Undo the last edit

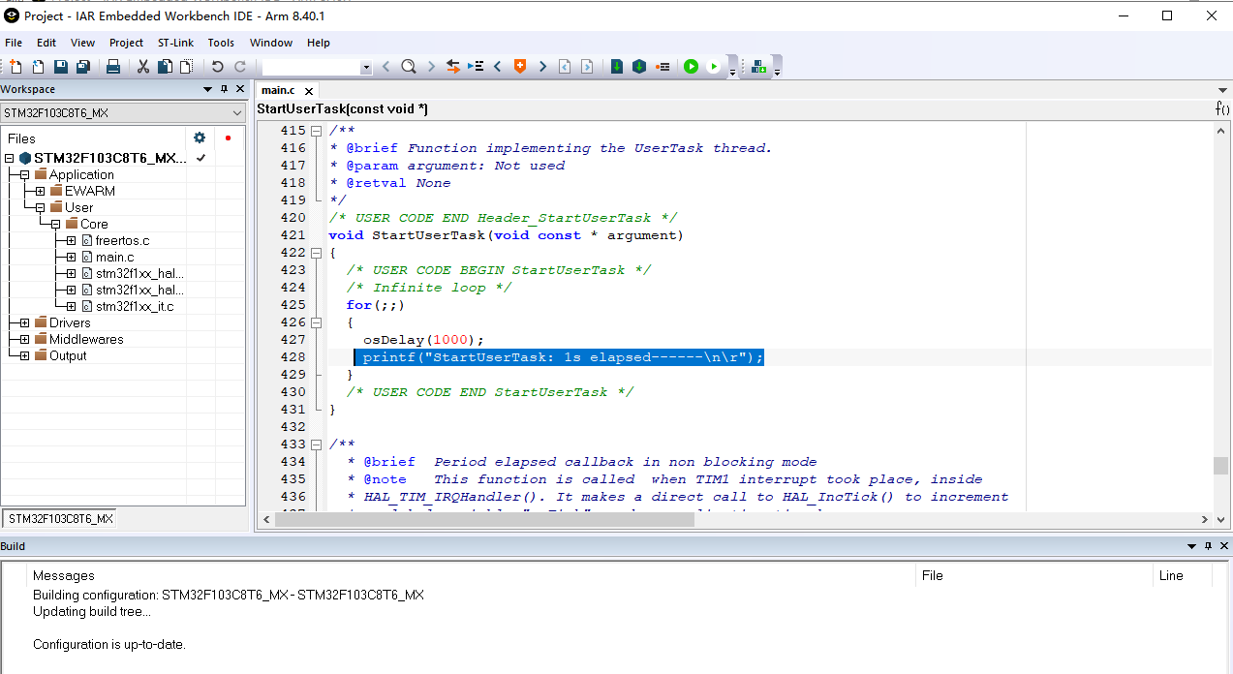217,67
